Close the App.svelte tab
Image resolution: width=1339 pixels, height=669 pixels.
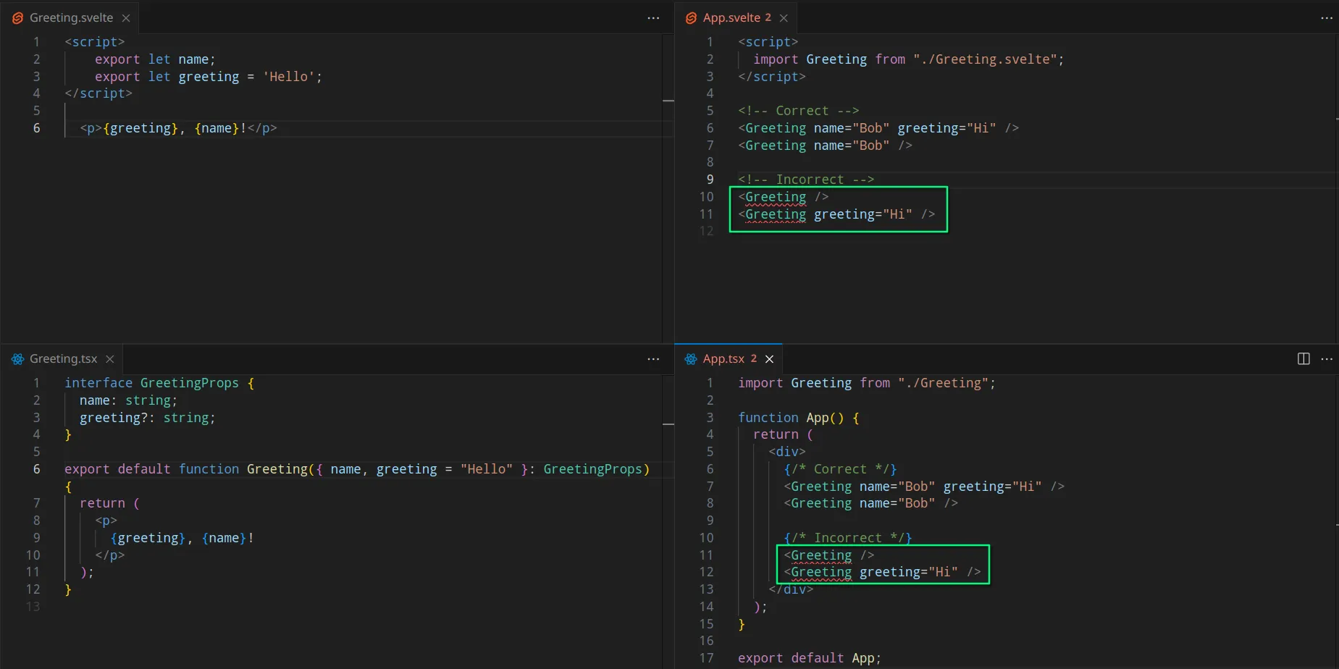click(784, 18)
